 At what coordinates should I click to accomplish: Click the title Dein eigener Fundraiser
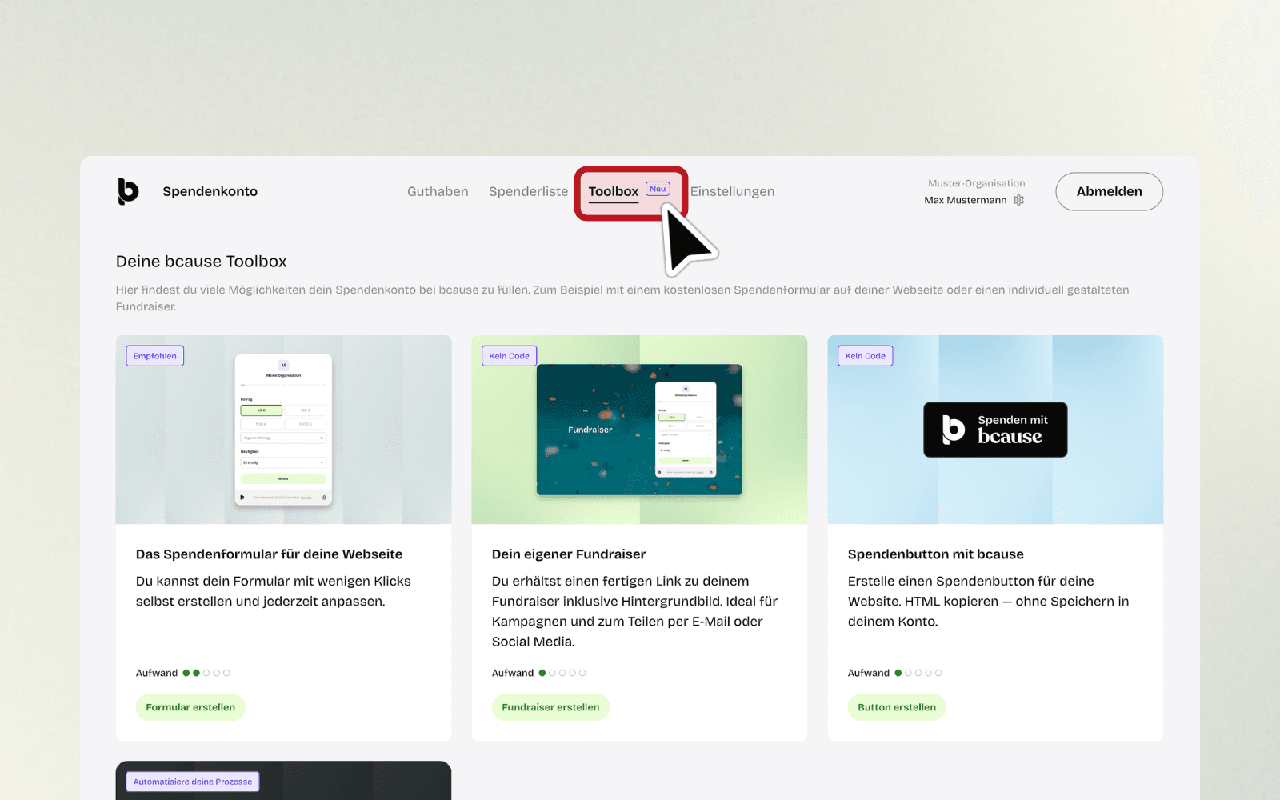click(569, 554)
